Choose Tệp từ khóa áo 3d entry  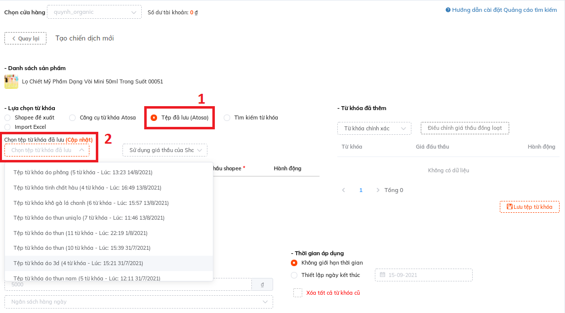pos(79,263)
